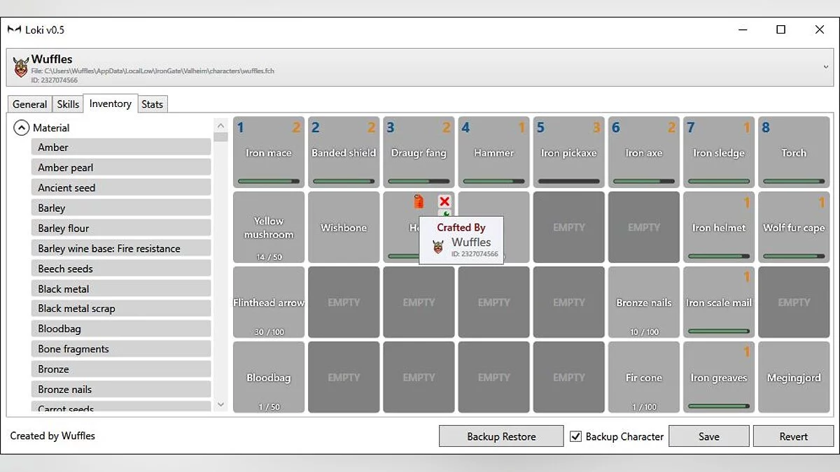Collapse the Material category
This screenshot has width=840, height=472.
[22, 128]
